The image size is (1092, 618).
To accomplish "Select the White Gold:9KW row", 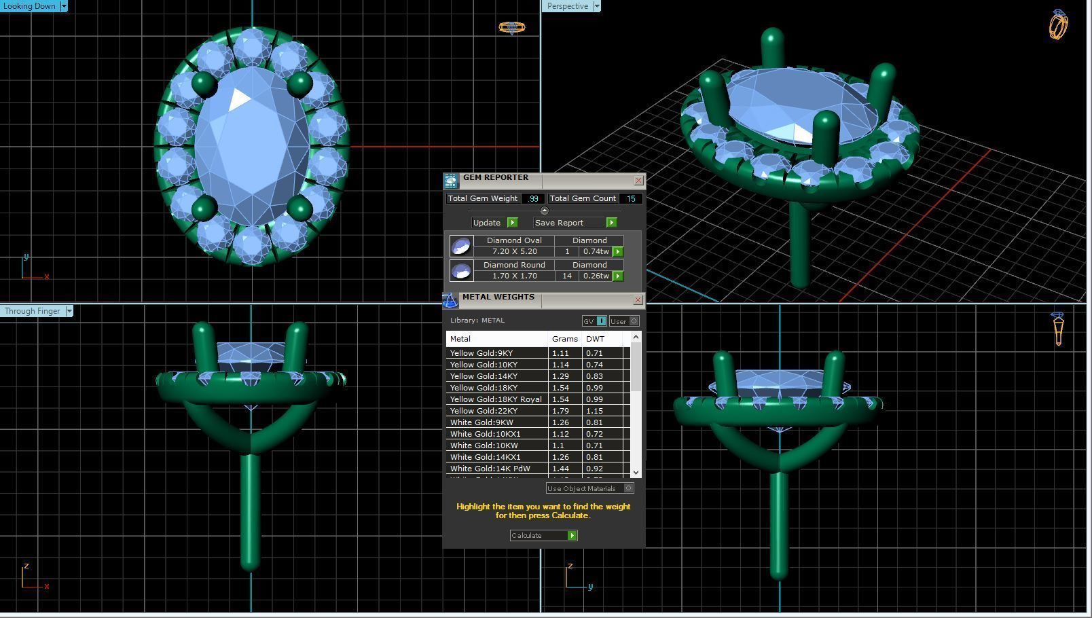I will click(x=538, y=422).
